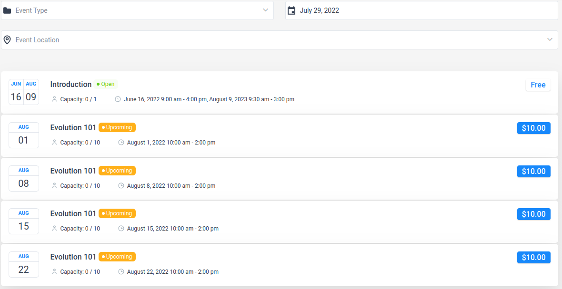Click the person icon next to Introduction capacity
Screen dimensions: 562x289
(x=54, y=99)
